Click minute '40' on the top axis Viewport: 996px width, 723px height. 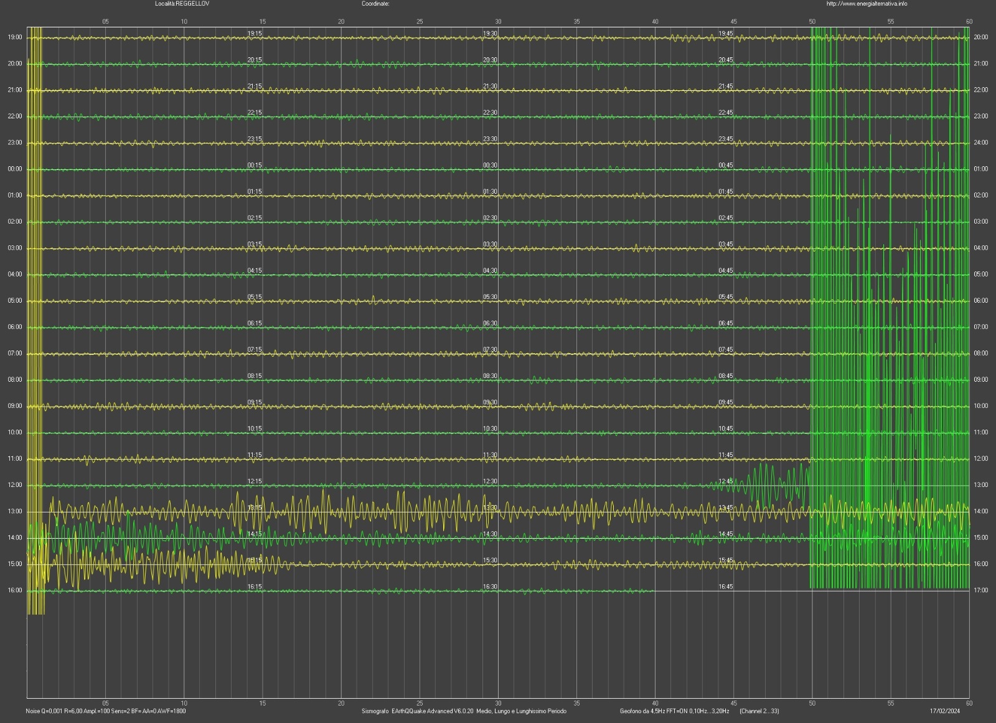click(x=655, y=22)
